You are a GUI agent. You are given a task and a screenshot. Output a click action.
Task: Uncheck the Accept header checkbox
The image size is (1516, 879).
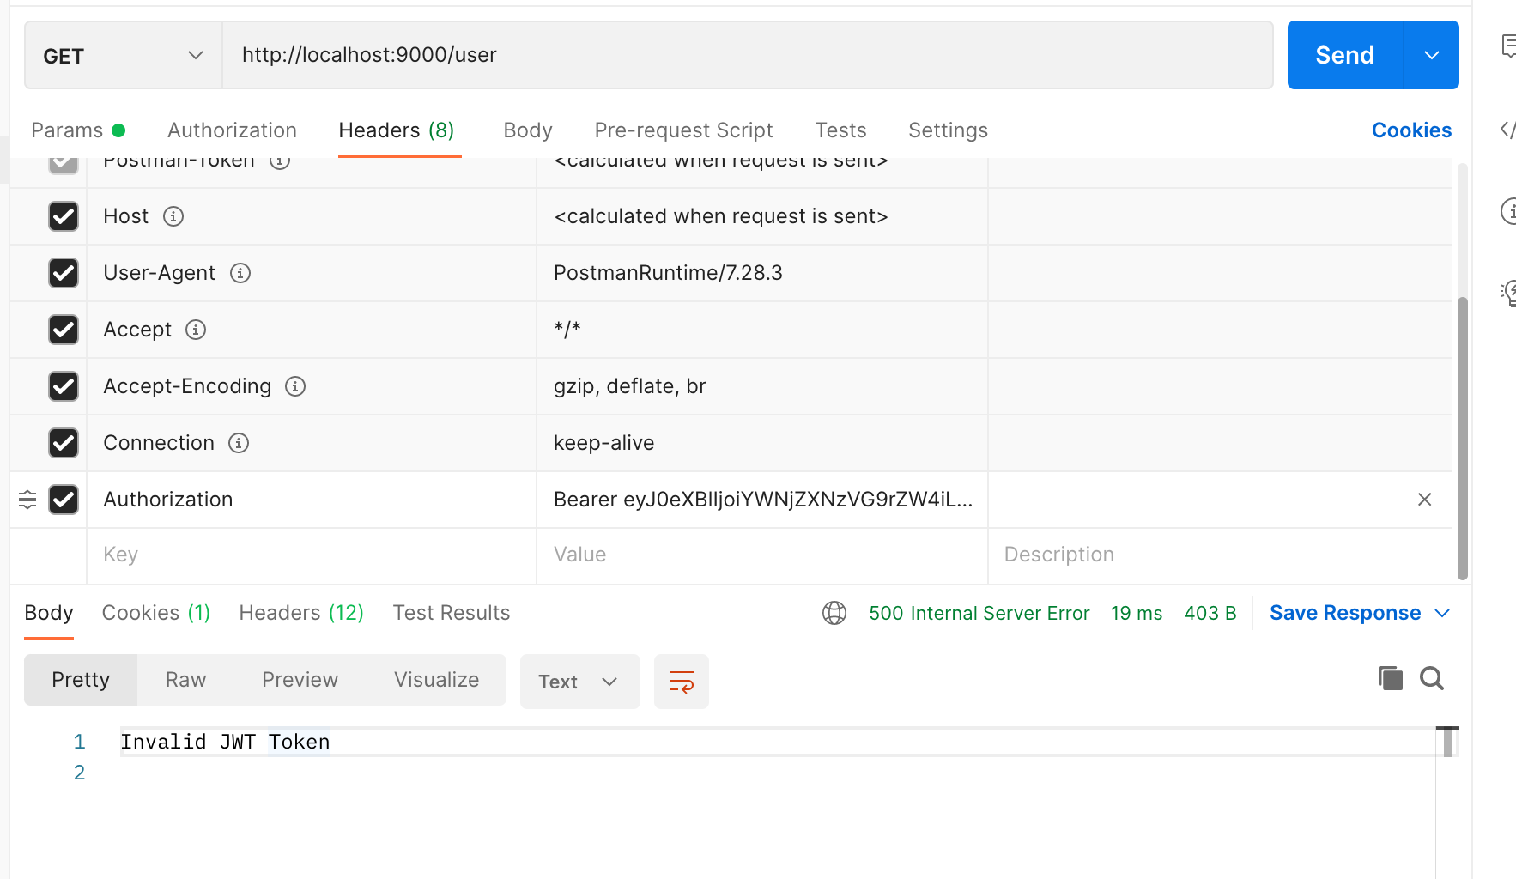(64, 330)
